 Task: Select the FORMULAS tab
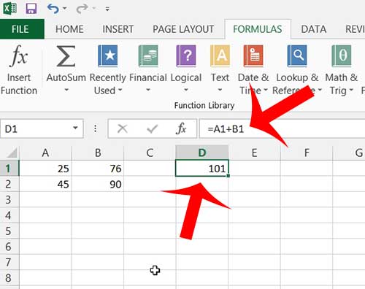[258, 29]
